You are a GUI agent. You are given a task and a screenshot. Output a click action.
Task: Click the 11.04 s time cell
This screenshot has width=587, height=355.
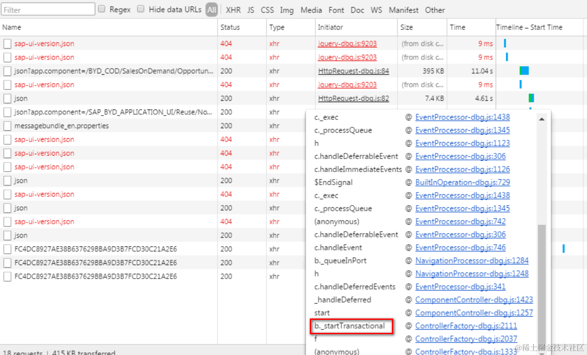[x=482, y=71]
